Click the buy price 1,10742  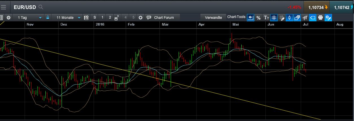coord(341,7)
